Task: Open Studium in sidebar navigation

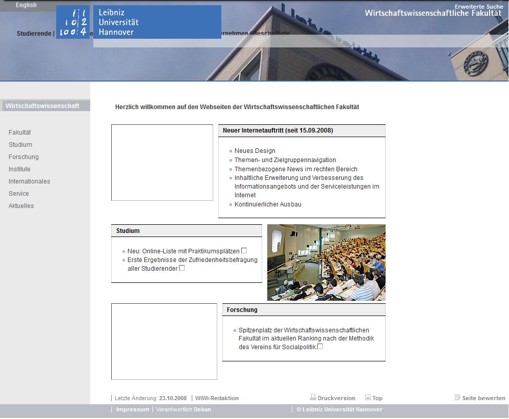Action: point(20,145)
